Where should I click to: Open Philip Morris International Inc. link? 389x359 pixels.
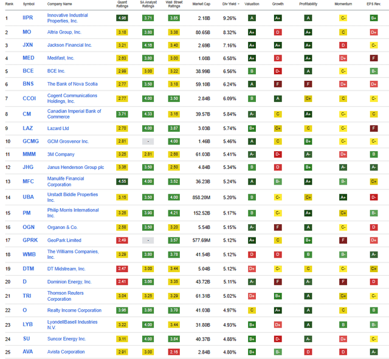[x=73, y=213]
